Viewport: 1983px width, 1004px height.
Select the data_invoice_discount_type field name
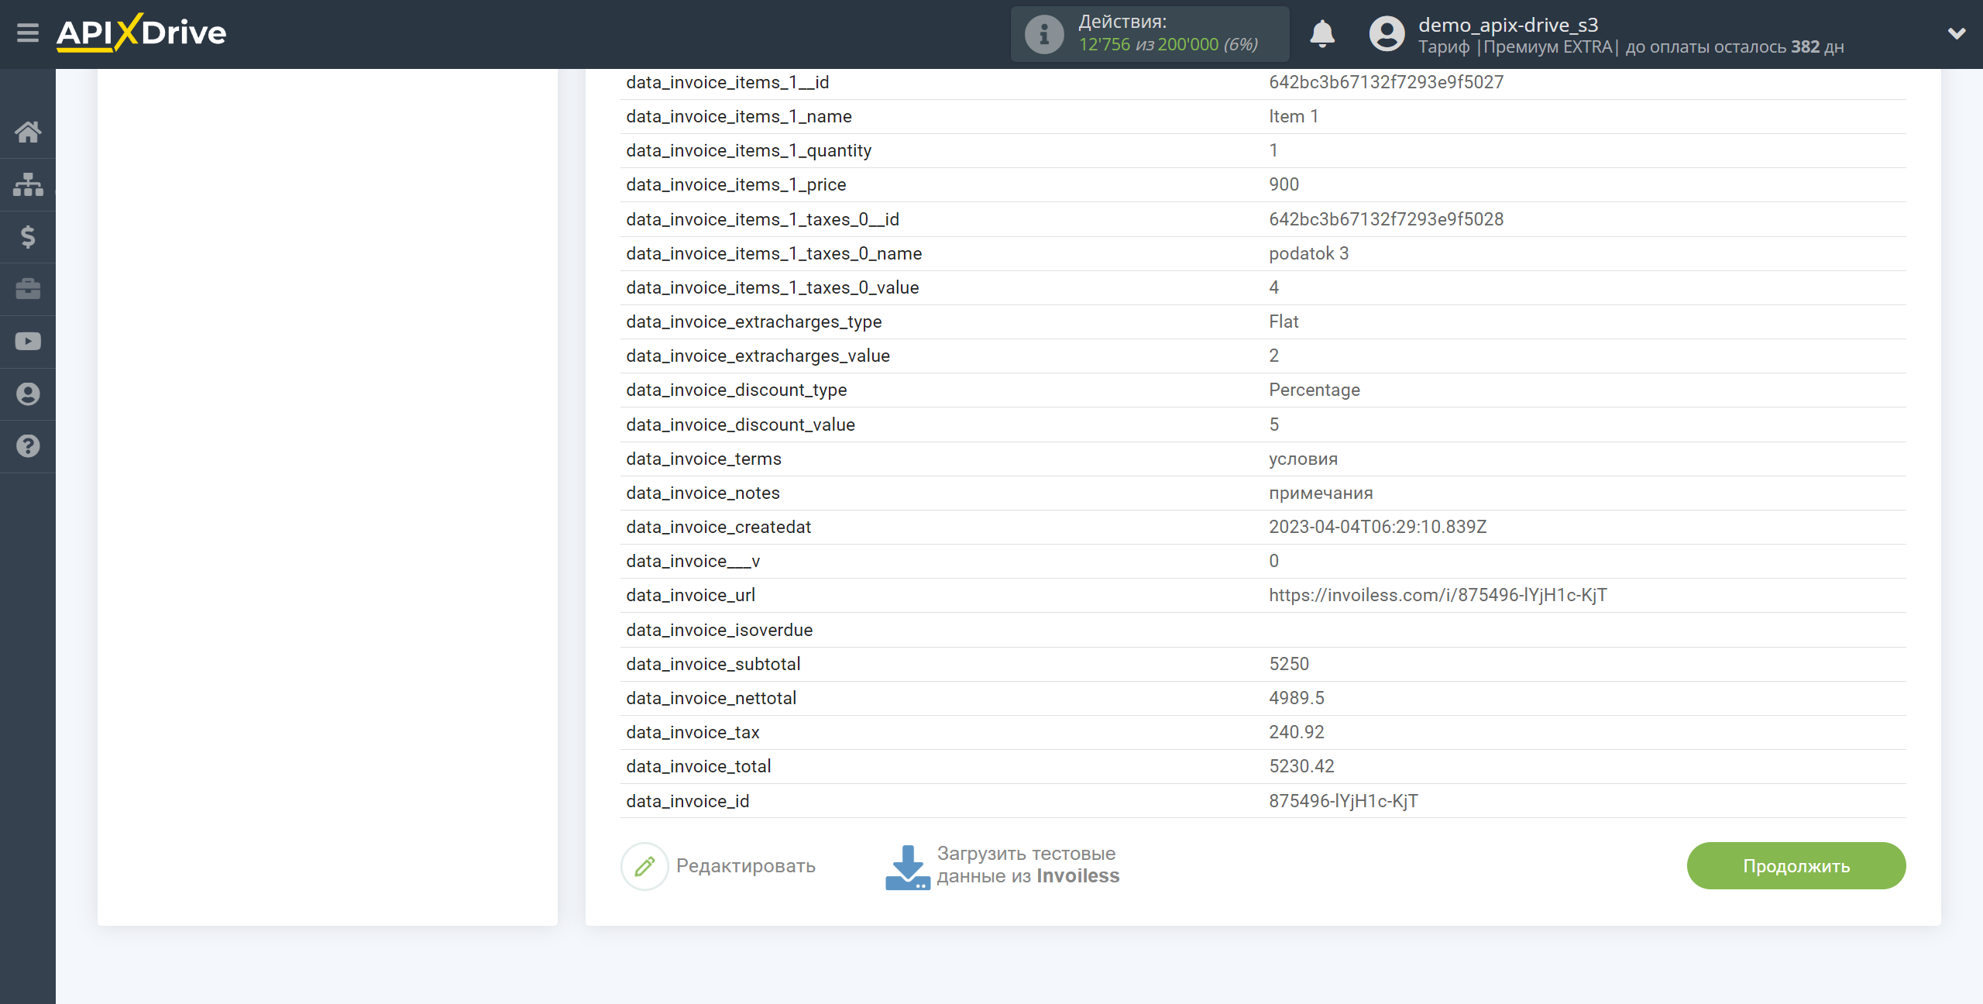click(737, 390)
